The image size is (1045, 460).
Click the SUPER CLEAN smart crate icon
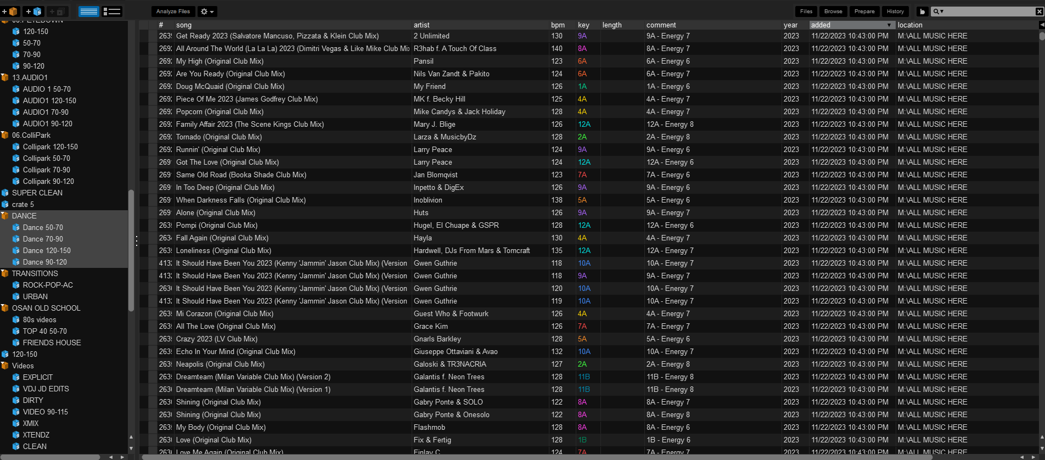(5, 193)
